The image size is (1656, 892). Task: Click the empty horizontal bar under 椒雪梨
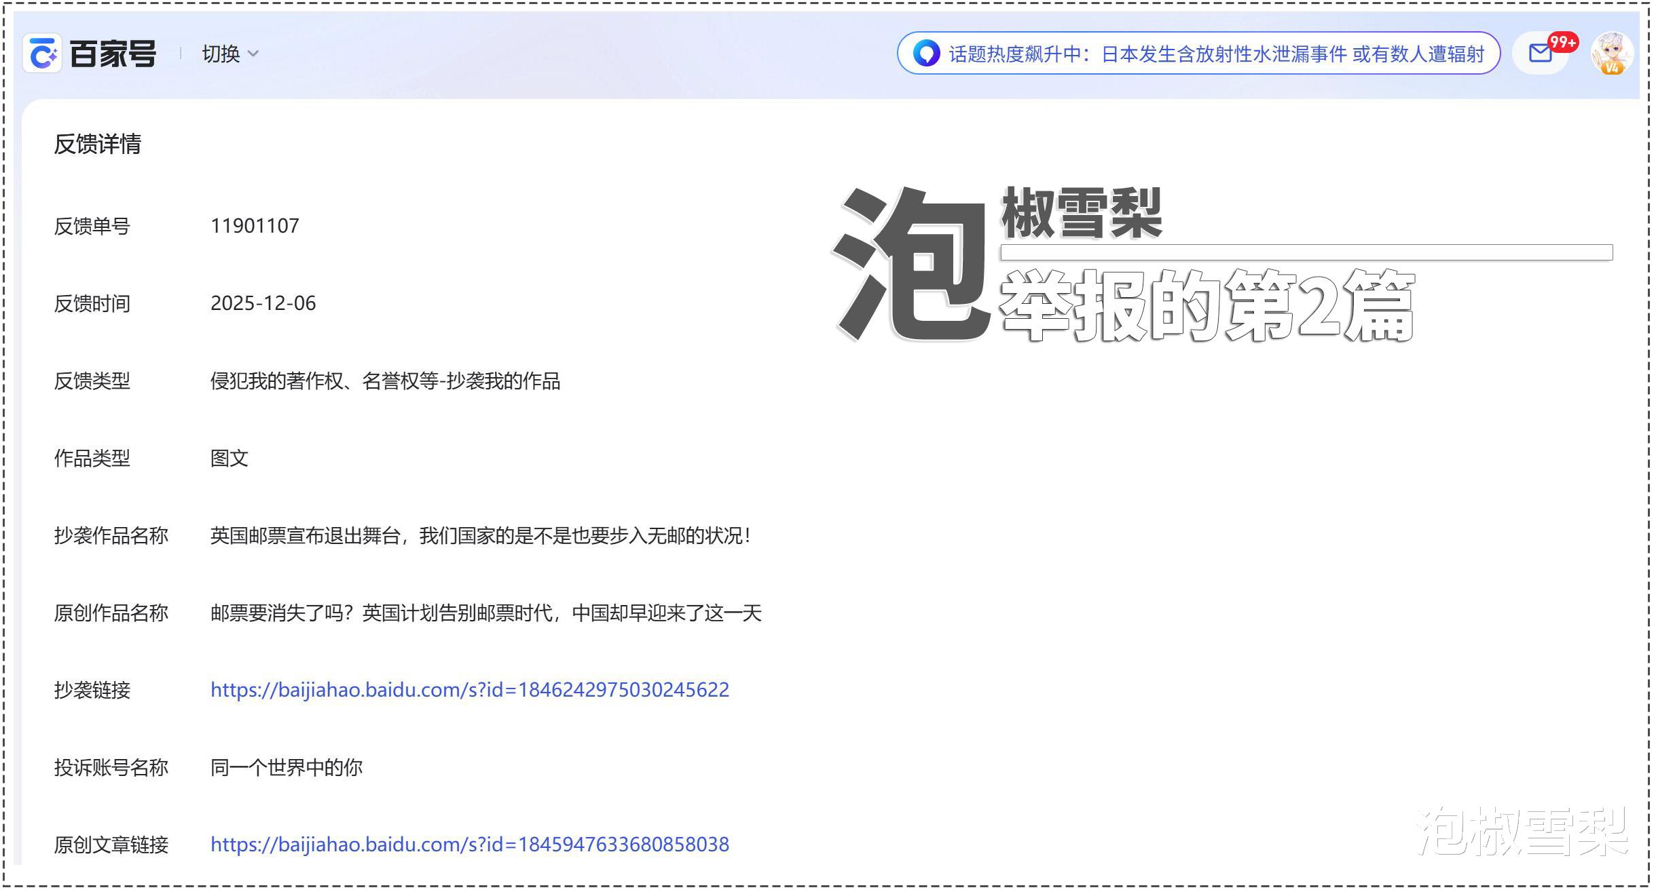(x=1306, y=252)
